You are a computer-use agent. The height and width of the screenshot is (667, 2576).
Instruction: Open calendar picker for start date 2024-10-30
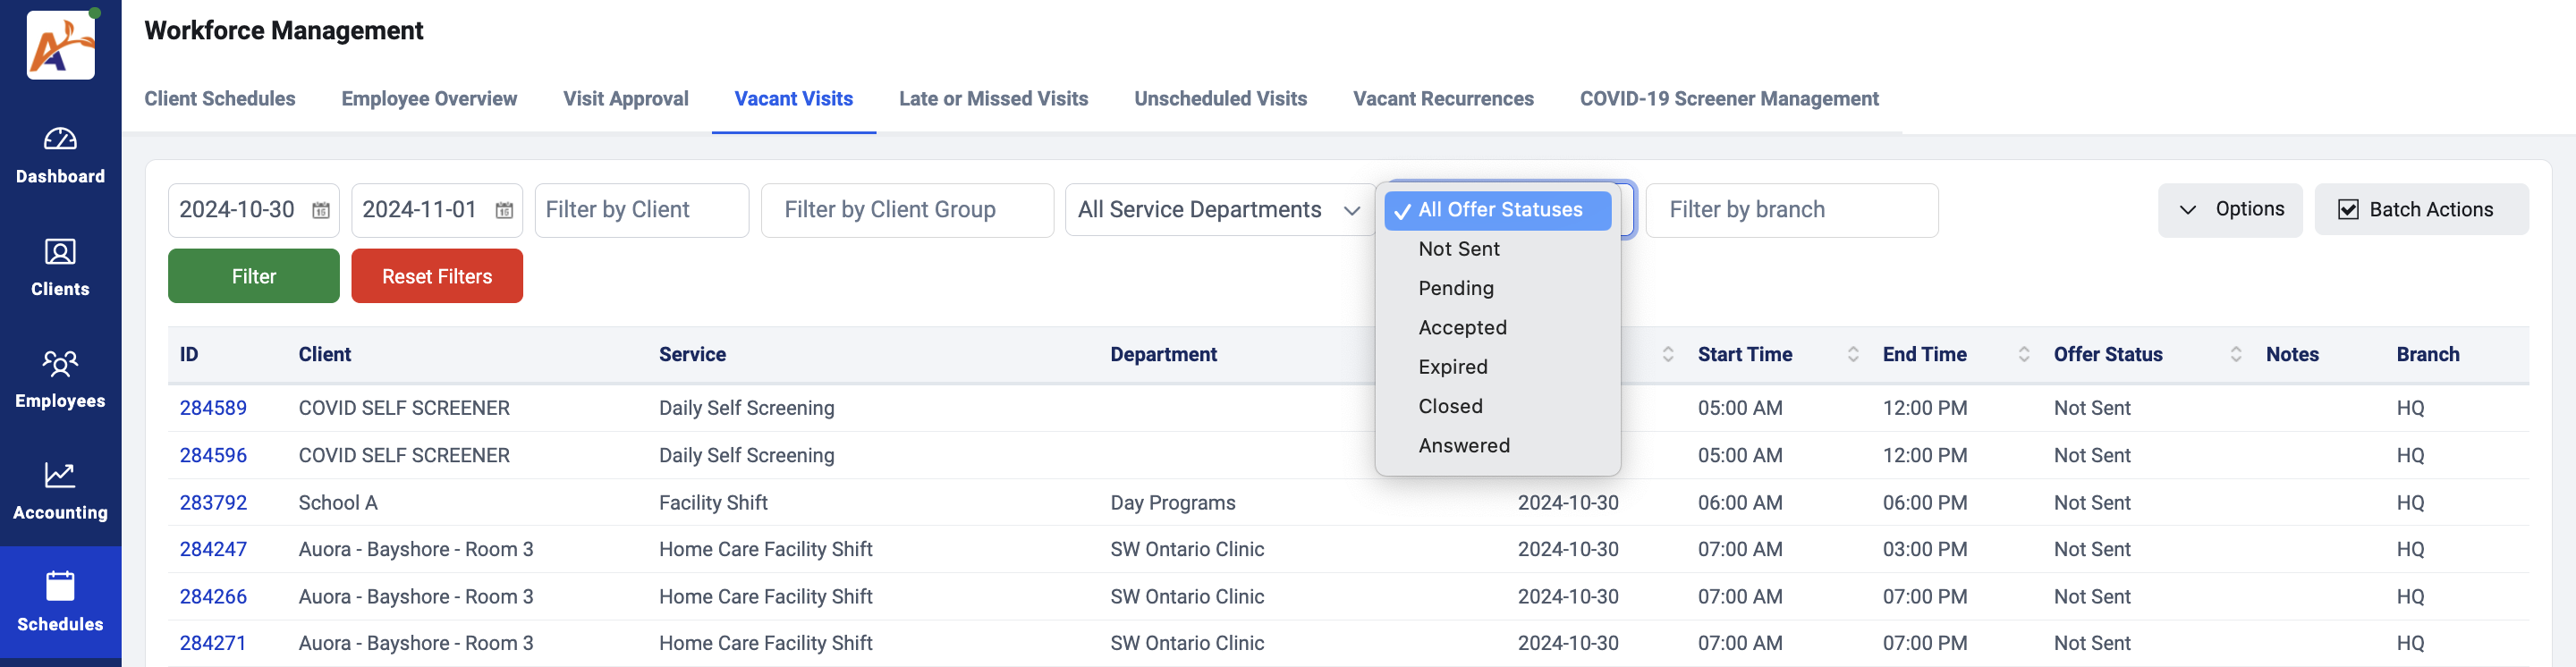[321, 210]
